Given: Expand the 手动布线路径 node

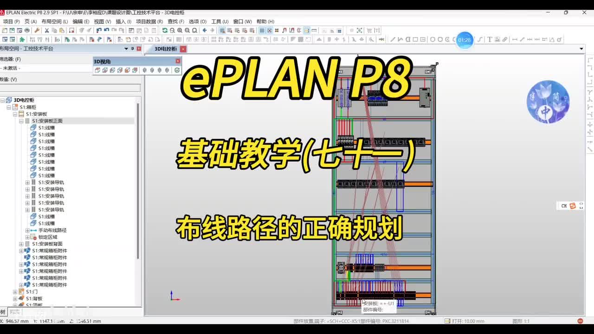Looking at the screenshot, I should pos(27,231).
